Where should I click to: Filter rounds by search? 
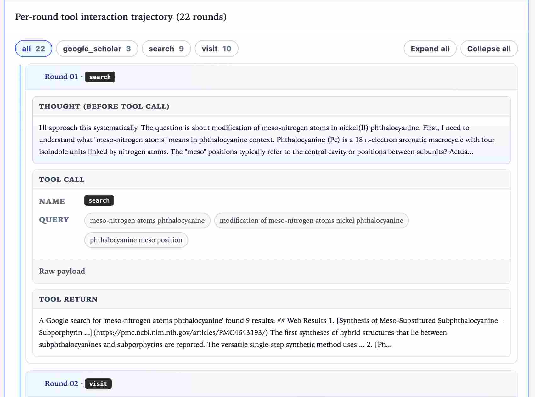pos(166,49)
